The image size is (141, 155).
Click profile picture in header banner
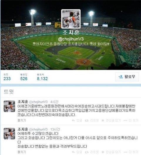point(71,19)
